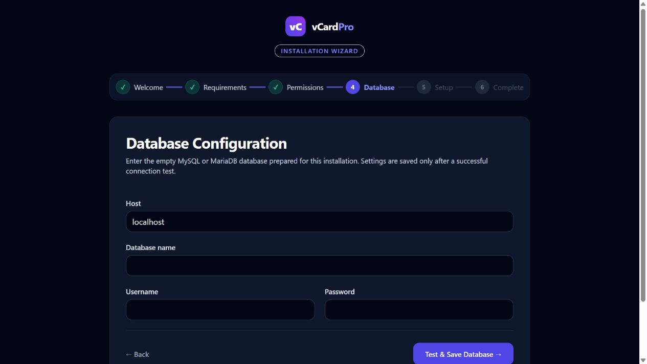Click the Host field label
The image size is (647, 364).
click(x=133, y=203)
